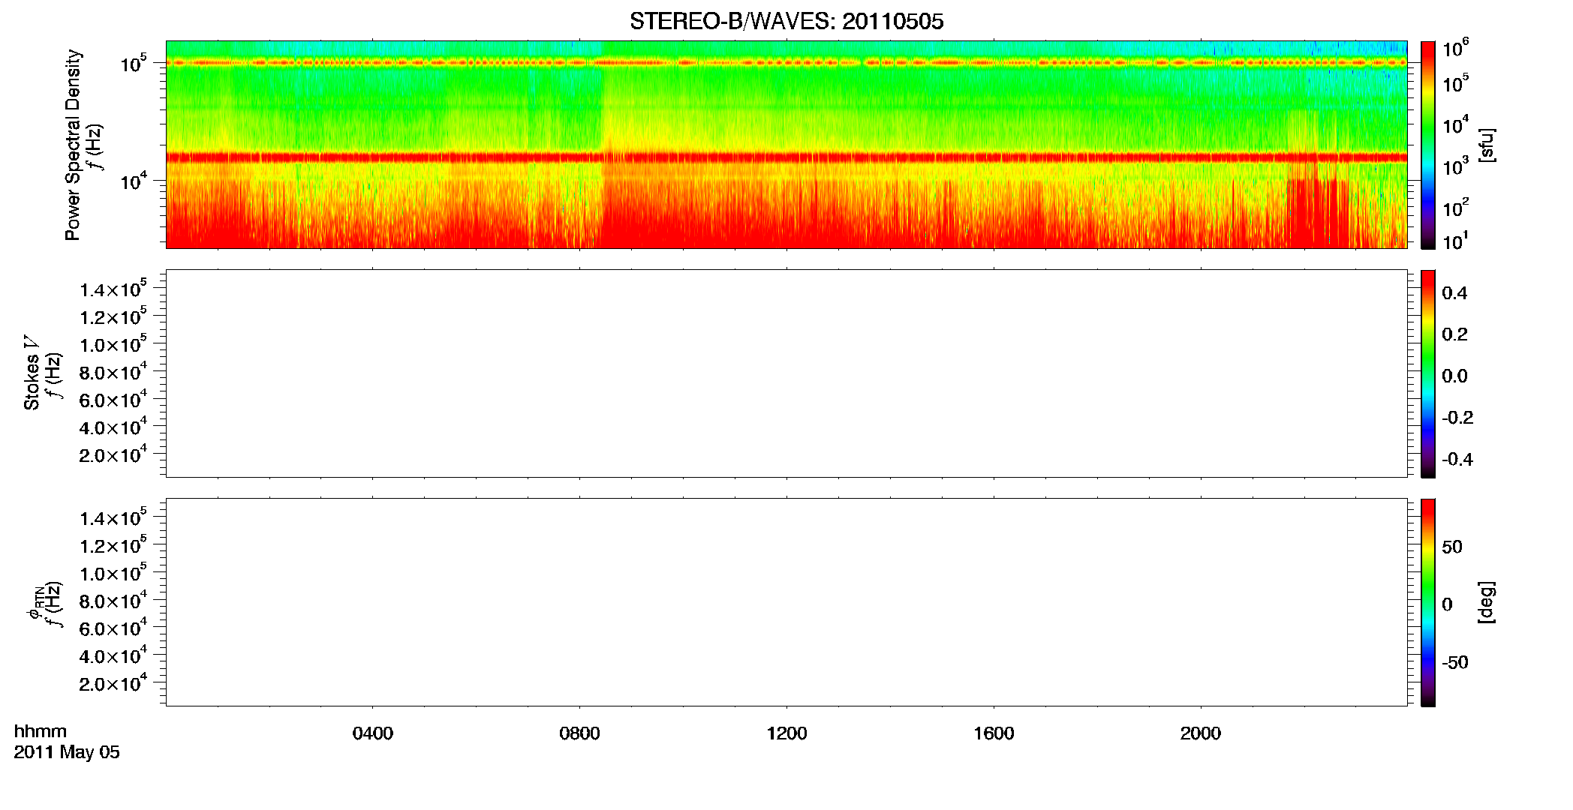Click the 0400 time axis label
The width and height of the screenshot is (1573, 810).
click(373, 733)
